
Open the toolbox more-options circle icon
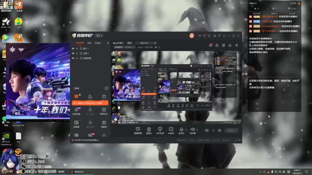[106, 88]
